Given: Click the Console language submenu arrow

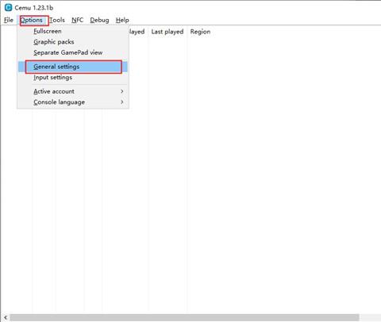Looking at the screenshot, I should [x=122, y=102].
